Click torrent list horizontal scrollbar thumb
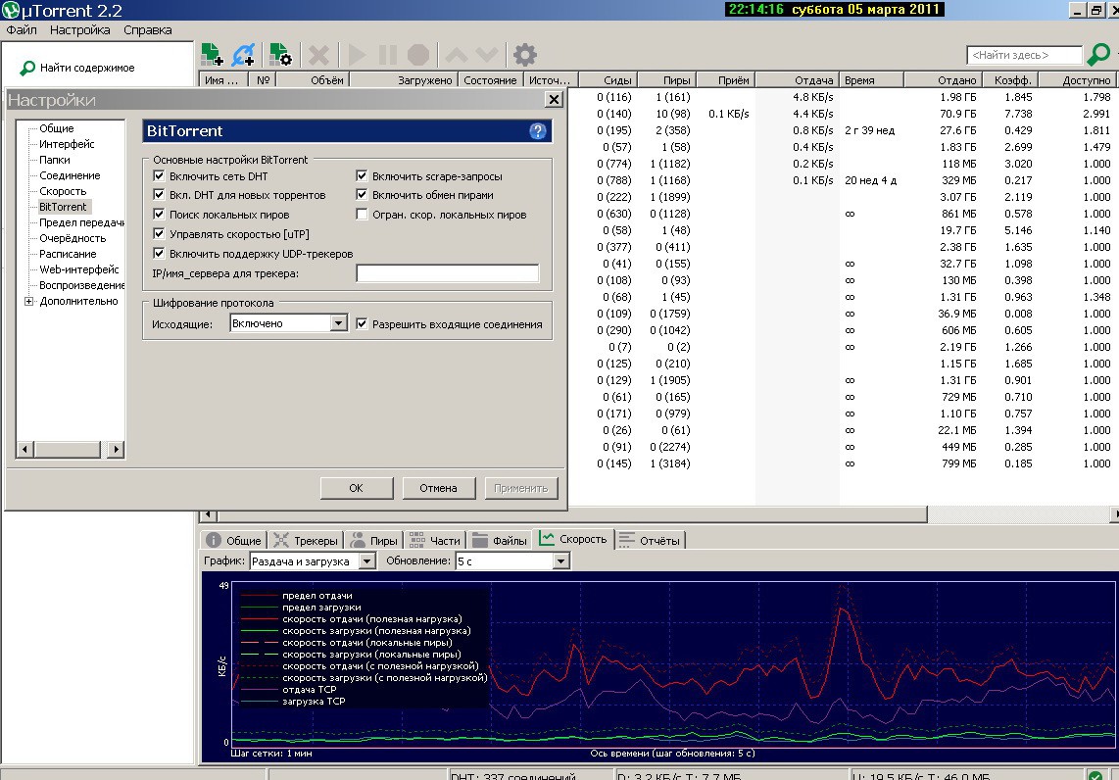1119x780 pixels. (x=572, y=514)
